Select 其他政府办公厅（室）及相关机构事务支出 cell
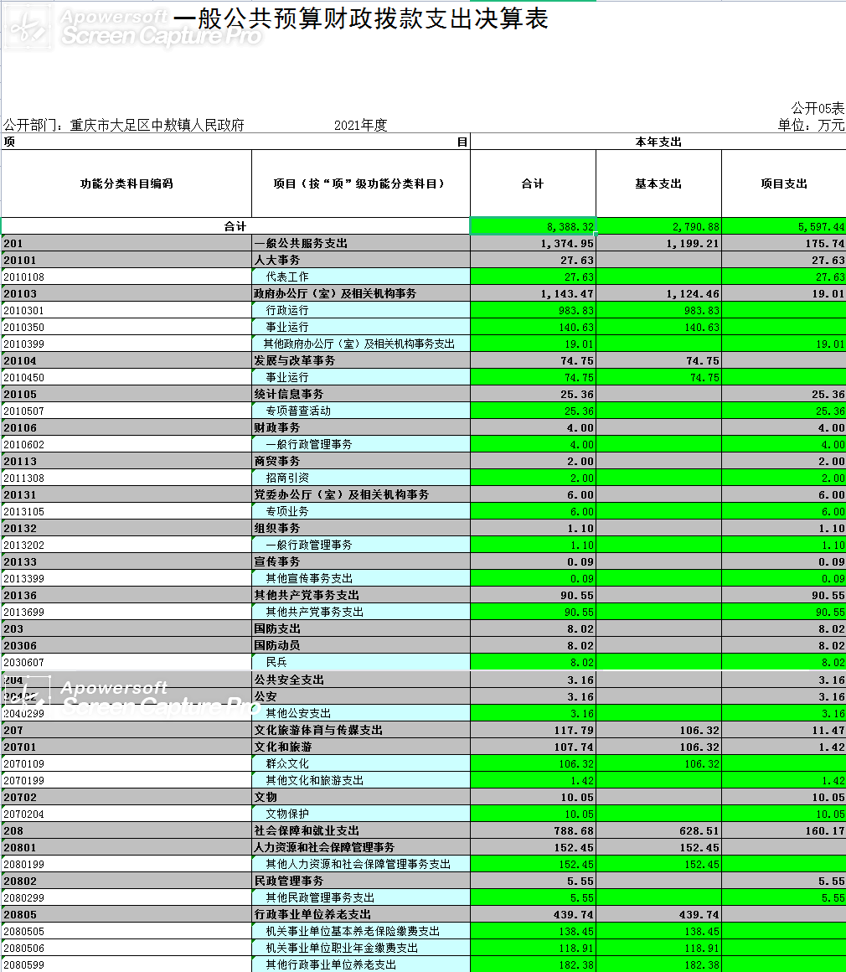Viewport: 846px width, 972px height. pos(361,344)
